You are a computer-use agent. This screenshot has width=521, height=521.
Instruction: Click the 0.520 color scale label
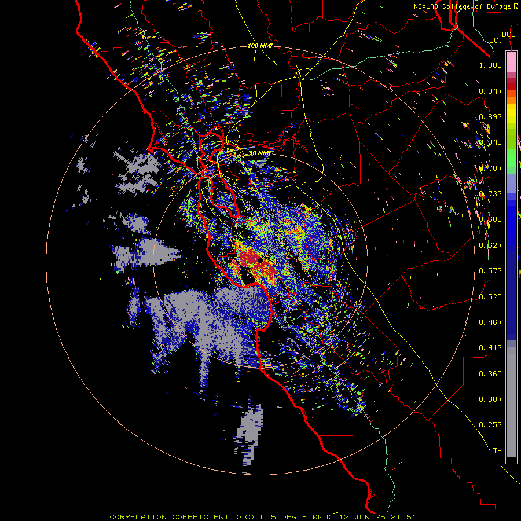pyautogui.click(x=490, y=296)
